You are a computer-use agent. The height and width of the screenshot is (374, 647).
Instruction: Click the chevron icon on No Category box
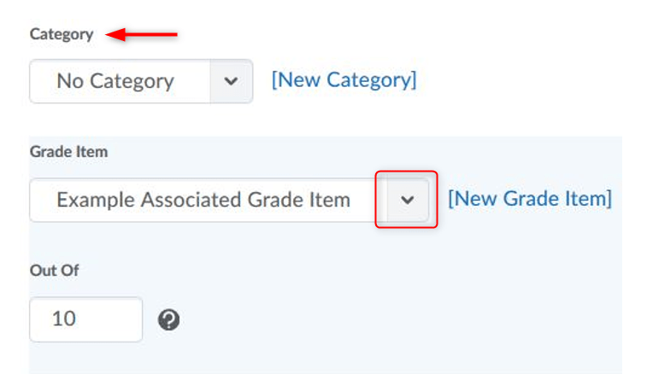coord(231,81)
